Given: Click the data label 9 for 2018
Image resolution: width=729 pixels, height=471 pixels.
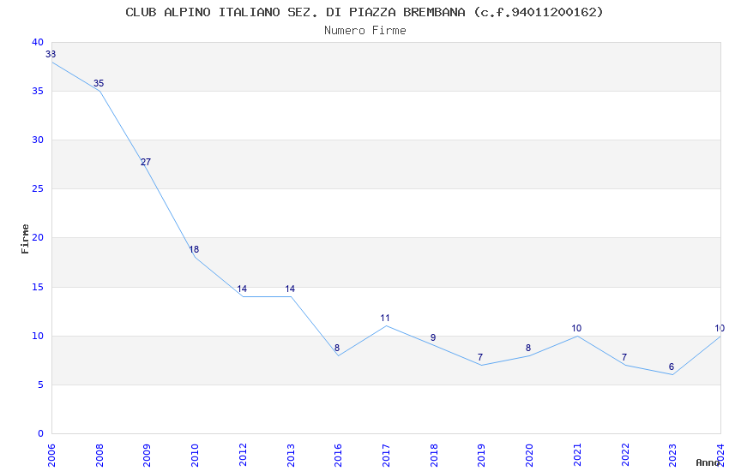Looking at the screenshot, I should pos(433,337).
